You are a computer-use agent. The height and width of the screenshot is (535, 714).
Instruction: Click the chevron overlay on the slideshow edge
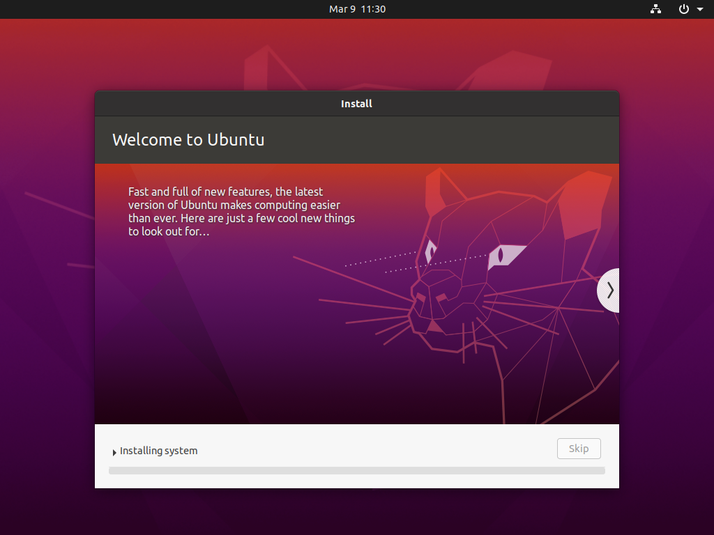coord(609,290)
